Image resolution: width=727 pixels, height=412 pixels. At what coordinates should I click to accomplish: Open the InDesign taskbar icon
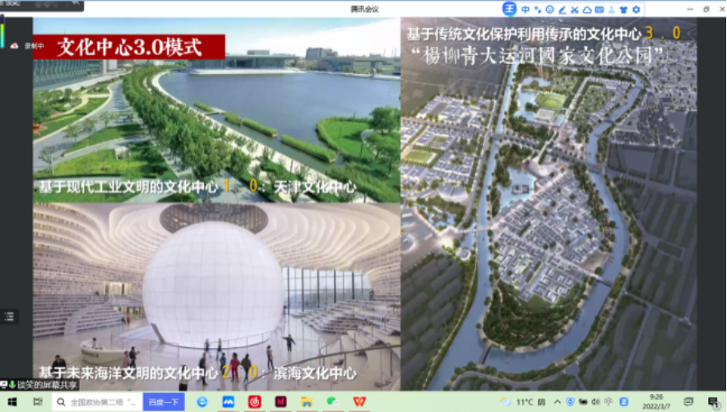pyautogui.click(x=280, y=402)
